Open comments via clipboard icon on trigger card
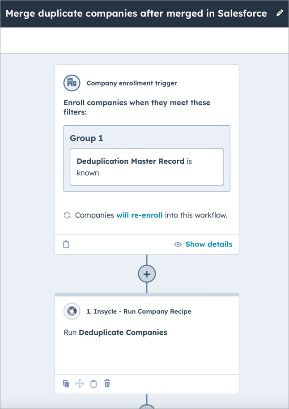Screen dimensions: 289x409 [66, 244]
